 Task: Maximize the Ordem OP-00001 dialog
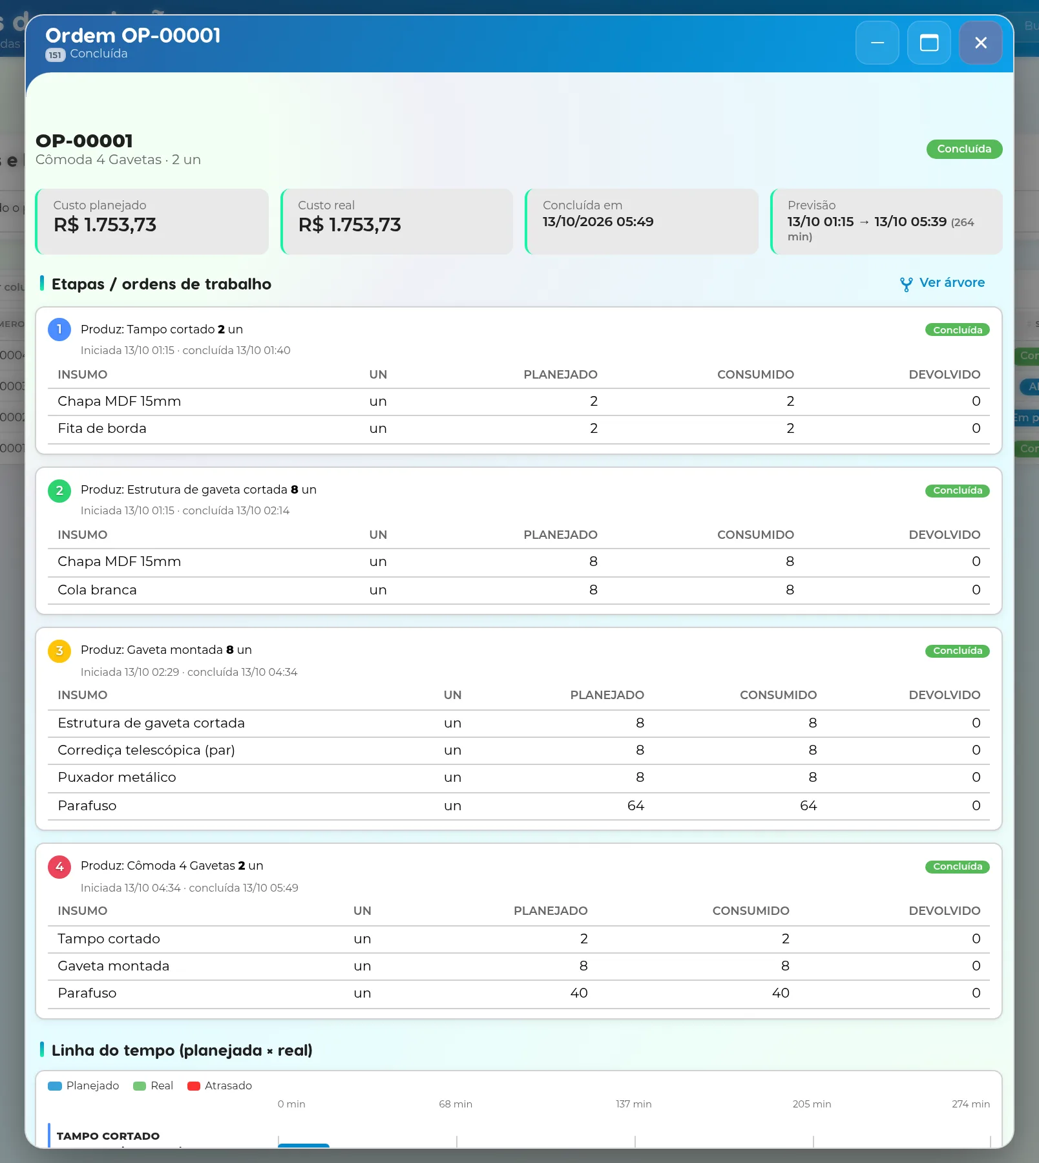point(929,43)
